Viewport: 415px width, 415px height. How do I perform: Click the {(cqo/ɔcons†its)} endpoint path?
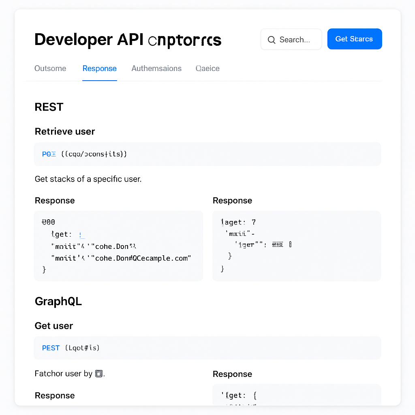point(94,154)
